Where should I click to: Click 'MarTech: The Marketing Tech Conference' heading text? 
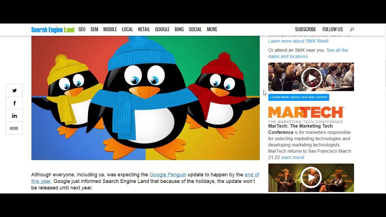[x=300, y=129]
